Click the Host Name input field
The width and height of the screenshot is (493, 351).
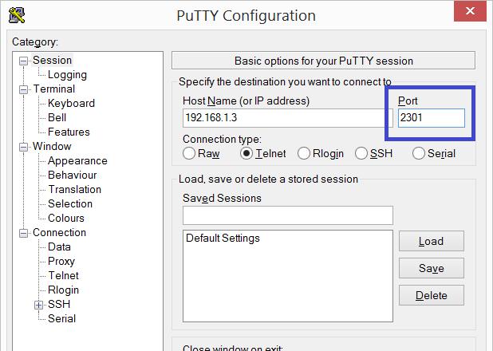tap(288, 118)
